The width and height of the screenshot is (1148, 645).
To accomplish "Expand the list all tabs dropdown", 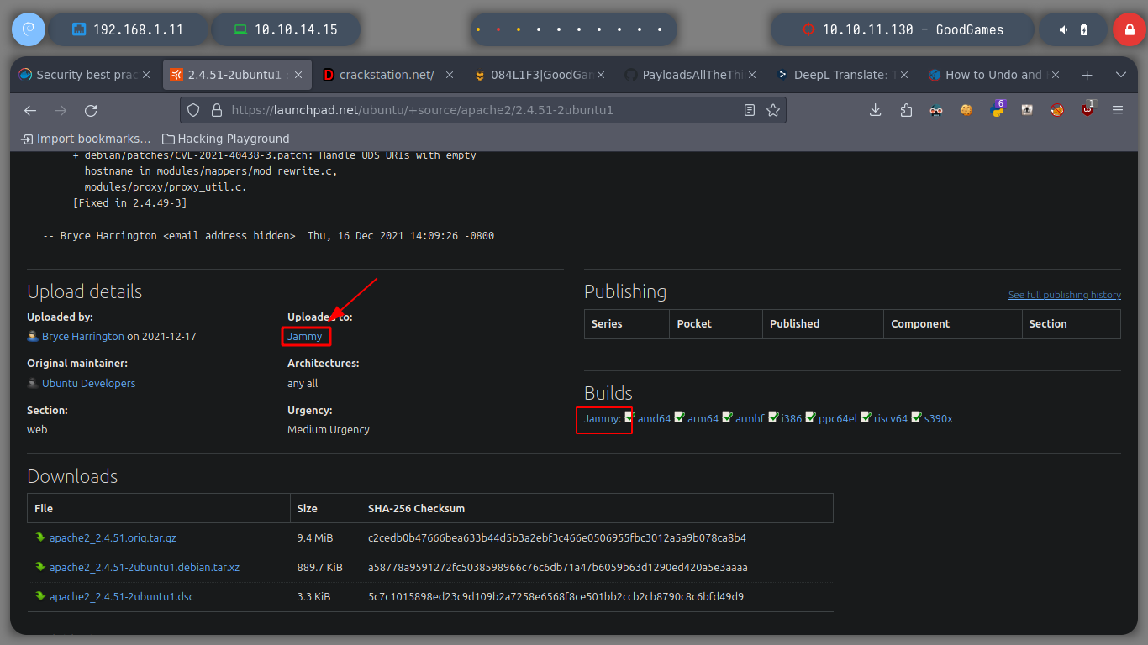I will coord(1120,75).
